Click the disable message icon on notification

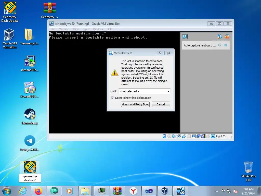pos(220,45)
